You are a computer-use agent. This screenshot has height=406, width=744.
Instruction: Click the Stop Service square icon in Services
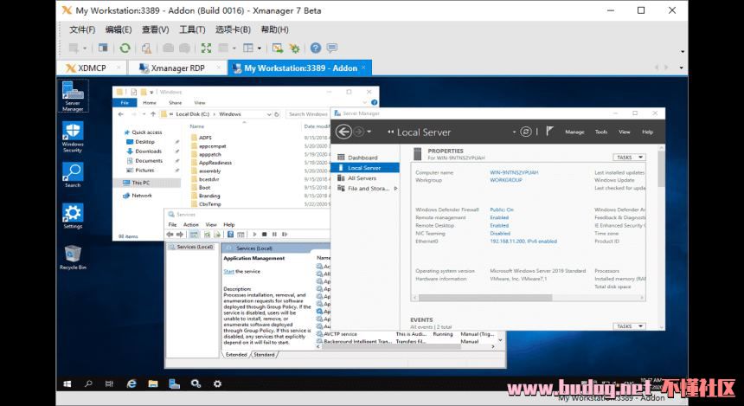pos(264,235)
